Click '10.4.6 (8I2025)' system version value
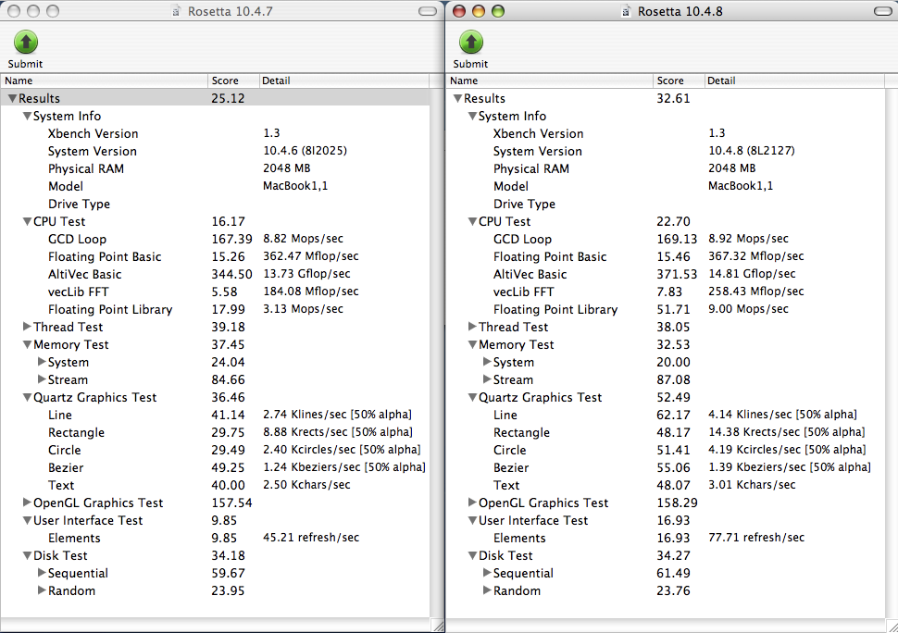Image resolution: width=898 pixels, height=633 pixels. point(306,151)
